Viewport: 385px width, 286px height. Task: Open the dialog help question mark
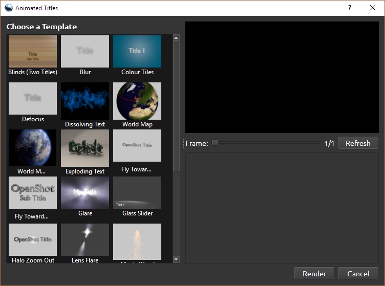click(350, 8)
